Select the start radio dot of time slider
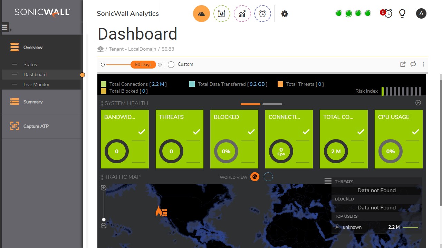Image resolution: width=442 pixels, height=248 pixels. point(103,65)
